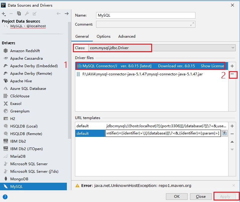Switch to the General tab
This screenshot has height=202, width=240.
click(82, 36)
